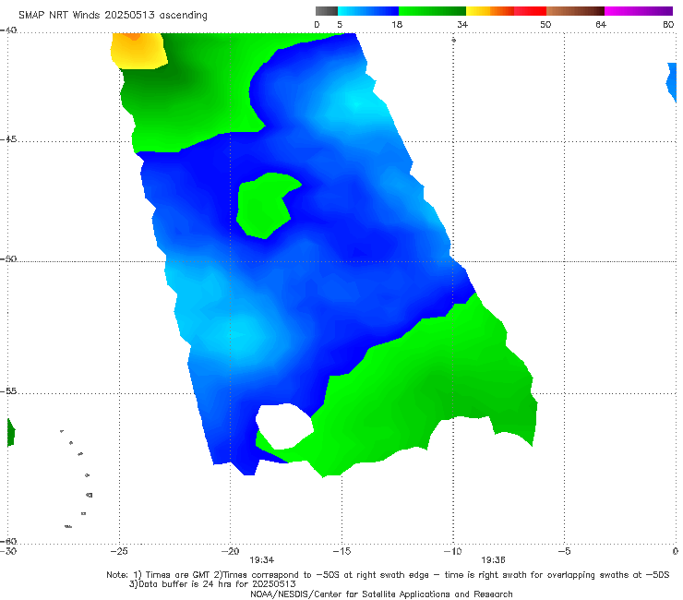The height and width of the screenshot is (600, 683).
Task: Click the longitude axis label '-5'
Action: [x=564, y=551]
